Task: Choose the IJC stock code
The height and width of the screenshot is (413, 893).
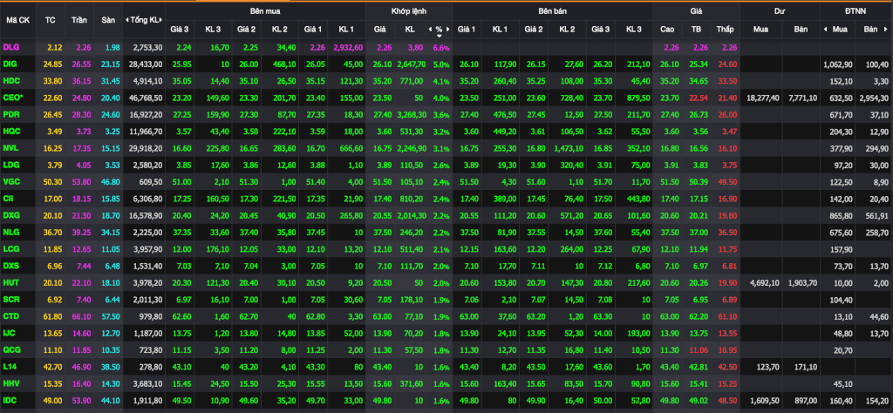Action: [10, 334]
